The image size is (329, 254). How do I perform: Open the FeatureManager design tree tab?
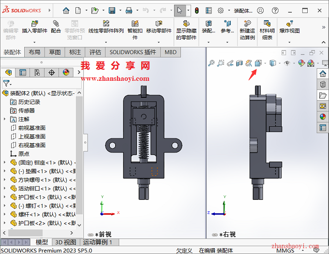point(9,73)
